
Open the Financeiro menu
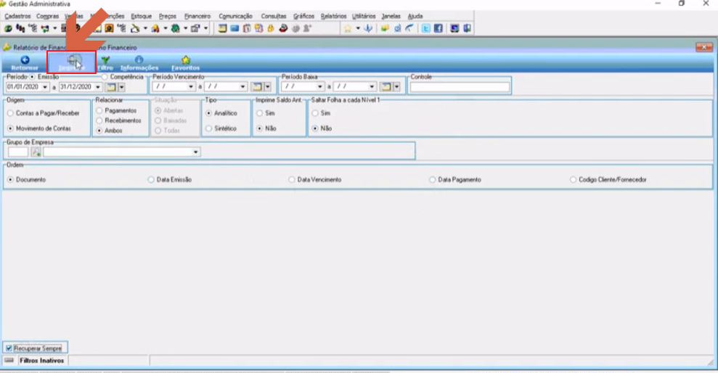click(x=197, y=16)
